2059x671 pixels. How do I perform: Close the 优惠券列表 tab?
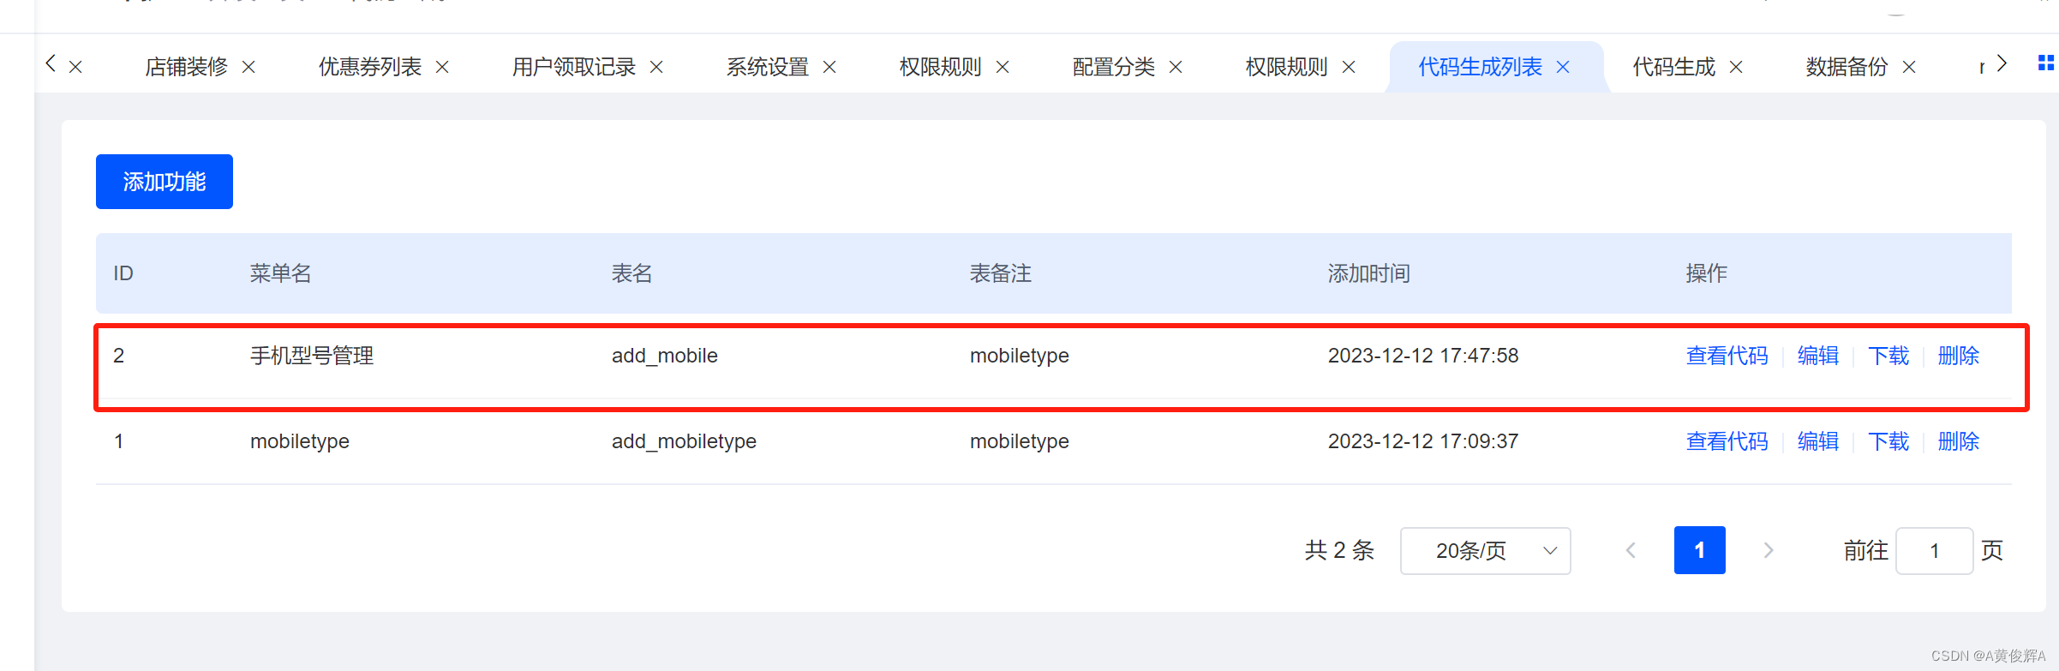(442, 67)
